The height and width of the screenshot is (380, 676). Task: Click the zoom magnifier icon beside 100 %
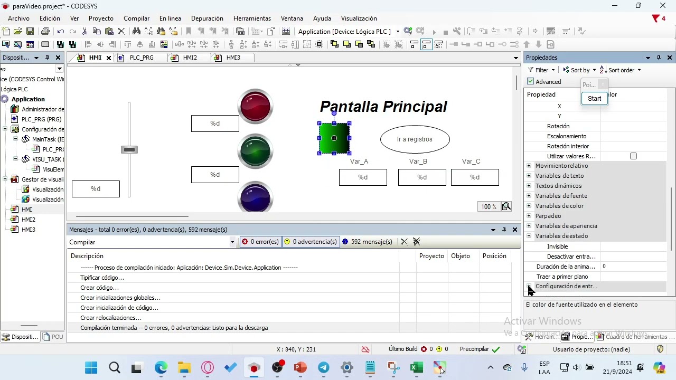click(x=506, y=206)
